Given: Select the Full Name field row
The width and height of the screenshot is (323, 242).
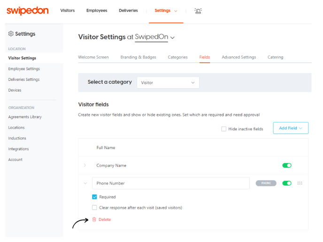Looking at the screenshot, I should click(x=193, y=148).
